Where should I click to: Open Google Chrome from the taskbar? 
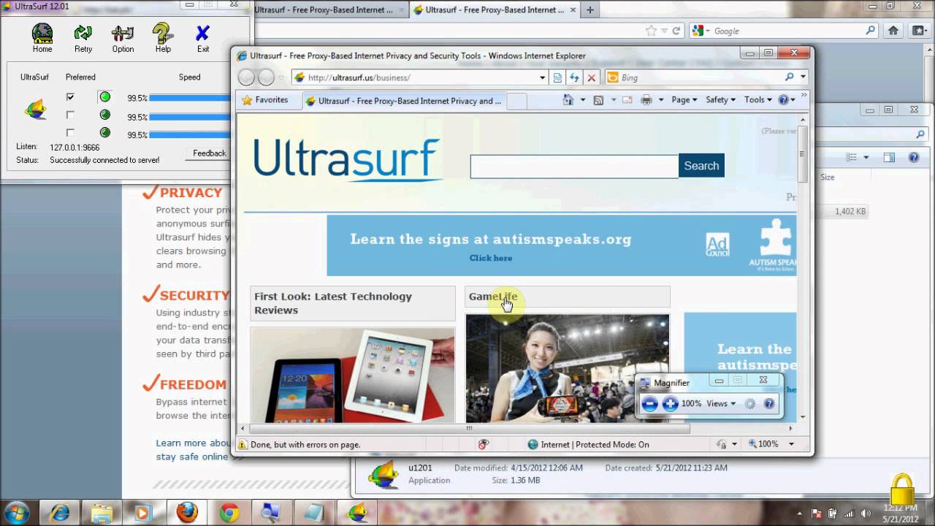click(229, 512)
